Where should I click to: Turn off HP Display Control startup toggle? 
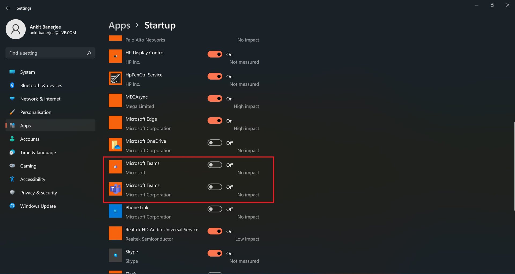pyautogui.click(x=215, y=54)
